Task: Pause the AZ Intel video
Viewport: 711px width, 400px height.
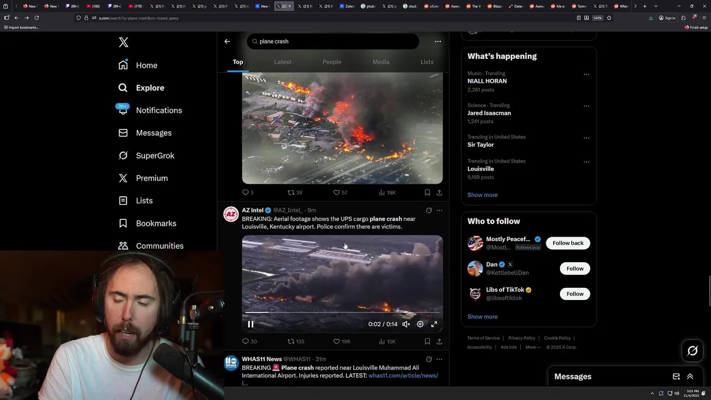Action: [x=251, y=324]
